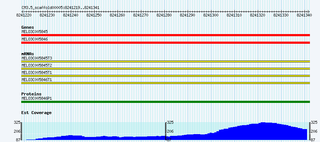The image size is (320, 142).
Task: Click the Est Coverage blue histogram peak
Action: (263, 131)
